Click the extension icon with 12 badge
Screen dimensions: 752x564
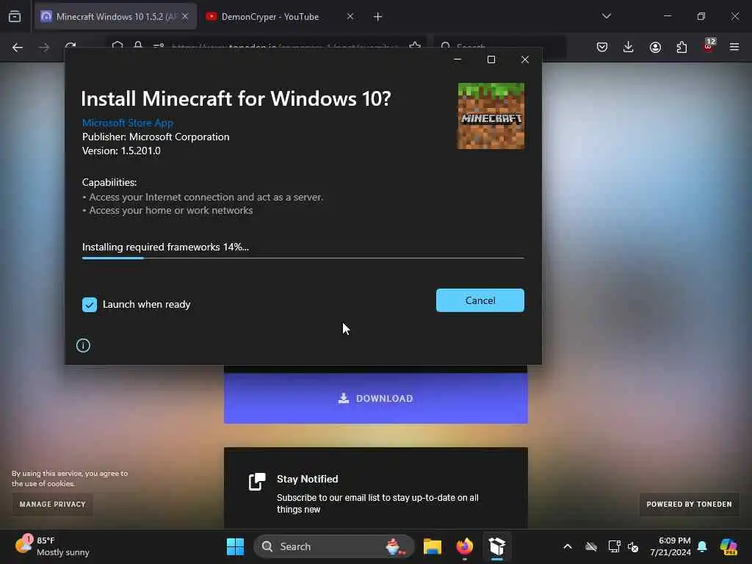click(709, 46)
